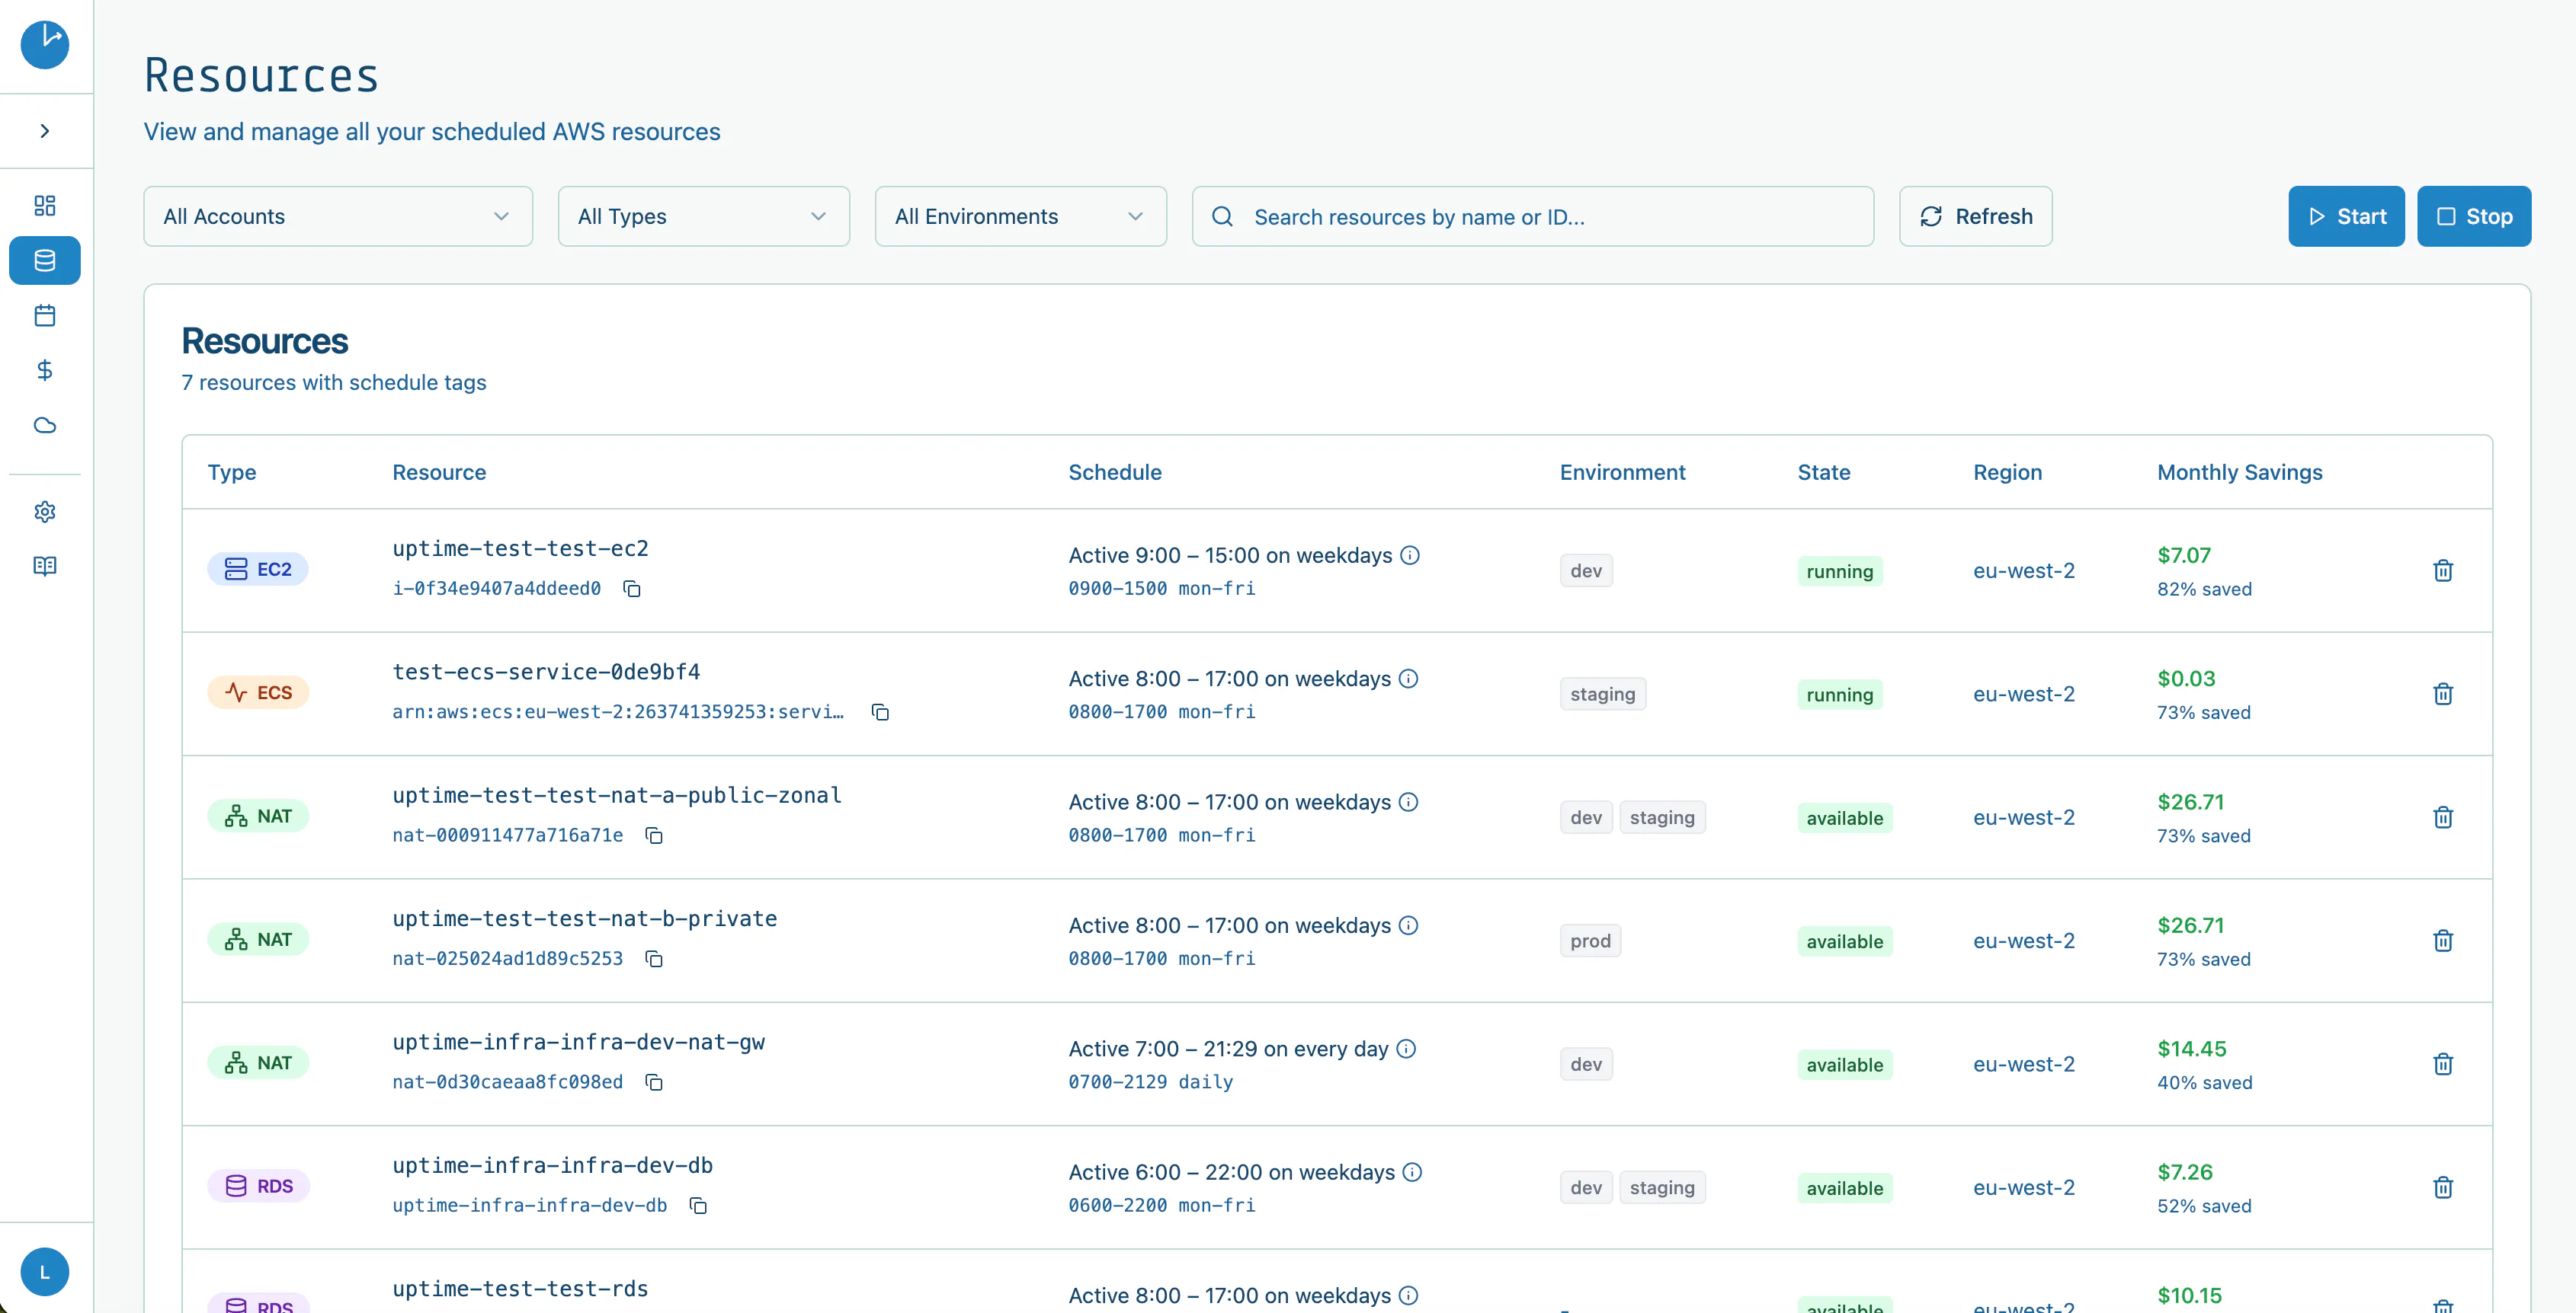The width and height of the screenshot is (2576, 1313).
Task: Show schedule info for uptime-infra-infra-dev-db
Action: (x=1412, y=1172)
